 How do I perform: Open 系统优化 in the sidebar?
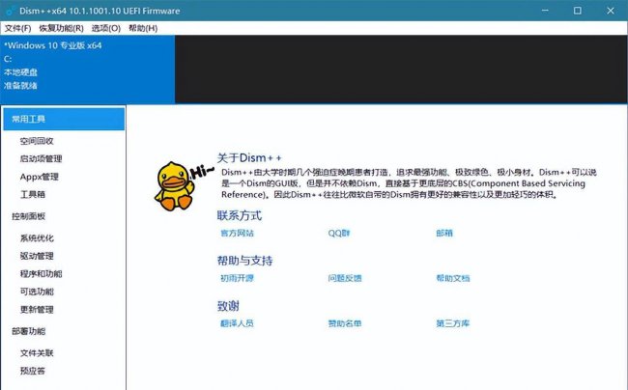[37, 238]
